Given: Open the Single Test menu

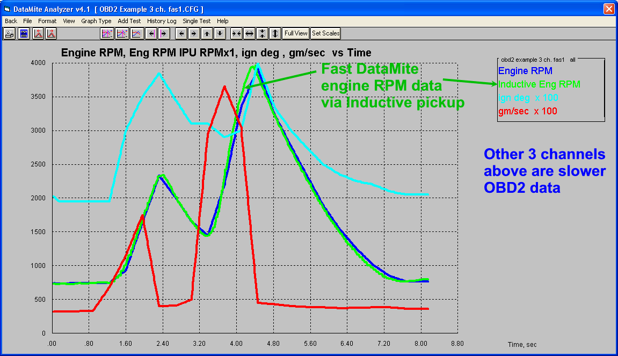Looking at the screenshot, I should [197, 21].
